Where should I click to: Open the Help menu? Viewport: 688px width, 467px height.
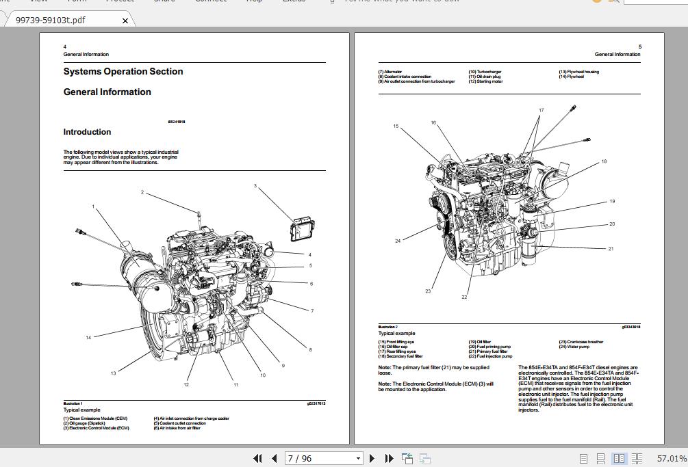pos(254,1)
